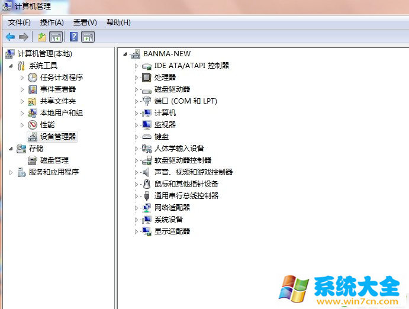Click the 磁盘驱动器 drive icon
The image size is (409, 309).
pos(147,91)
